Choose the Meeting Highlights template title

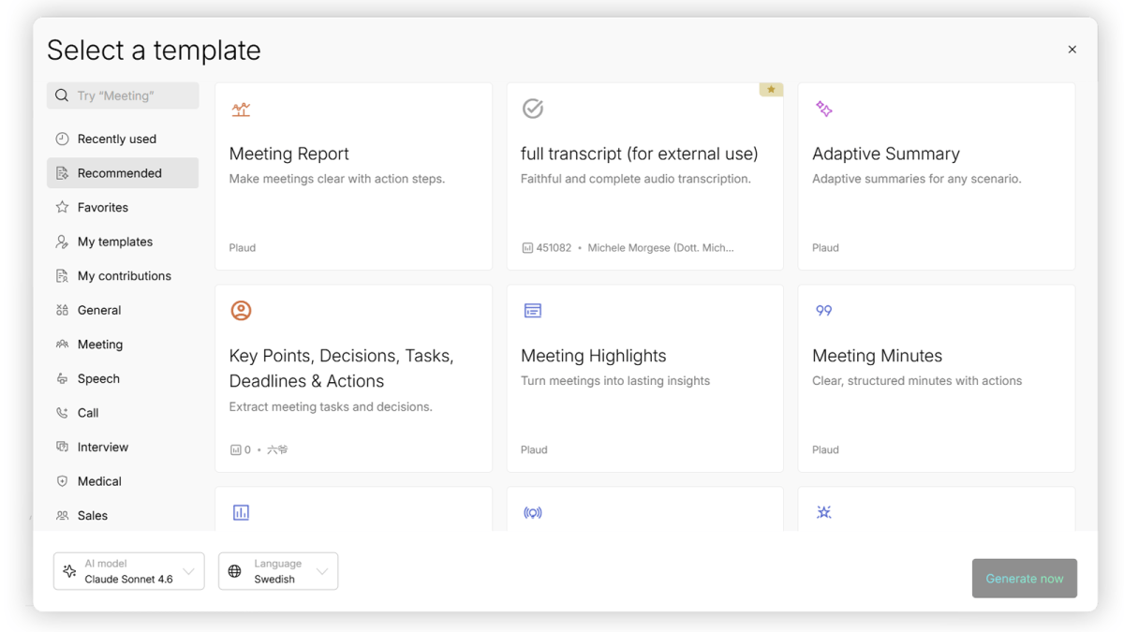pyautogui.click(x=594, y=356)
